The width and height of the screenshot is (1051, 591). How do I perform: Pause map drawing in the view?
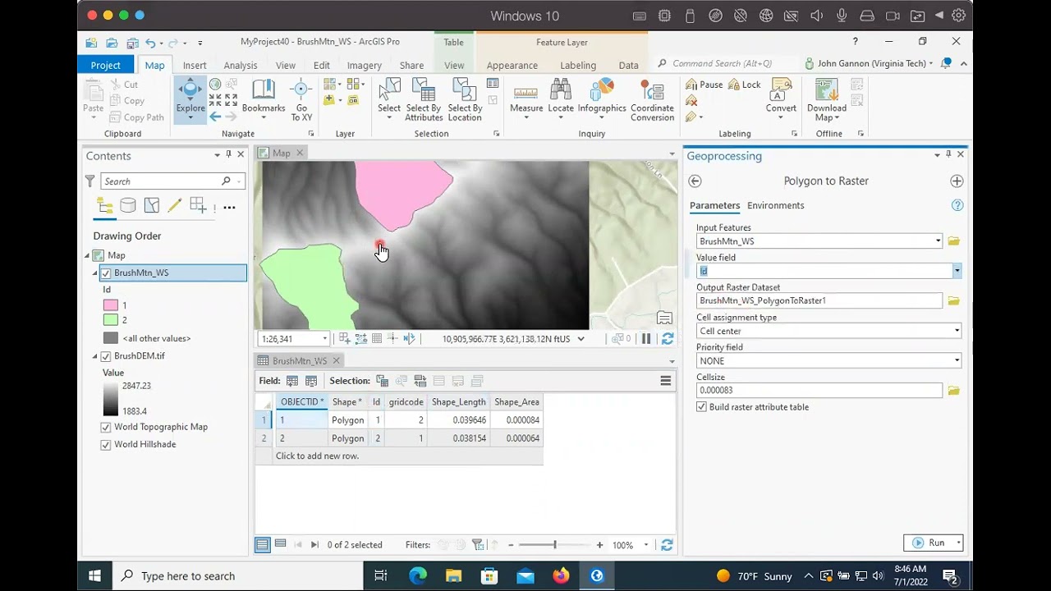[x=646, y=338]
